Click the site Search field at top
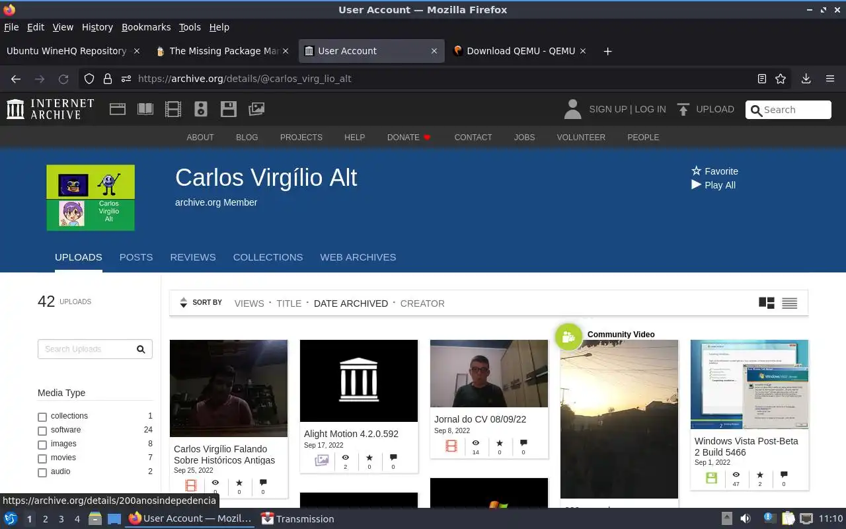Viewport: 846px width, 529px height. [788, 110]
